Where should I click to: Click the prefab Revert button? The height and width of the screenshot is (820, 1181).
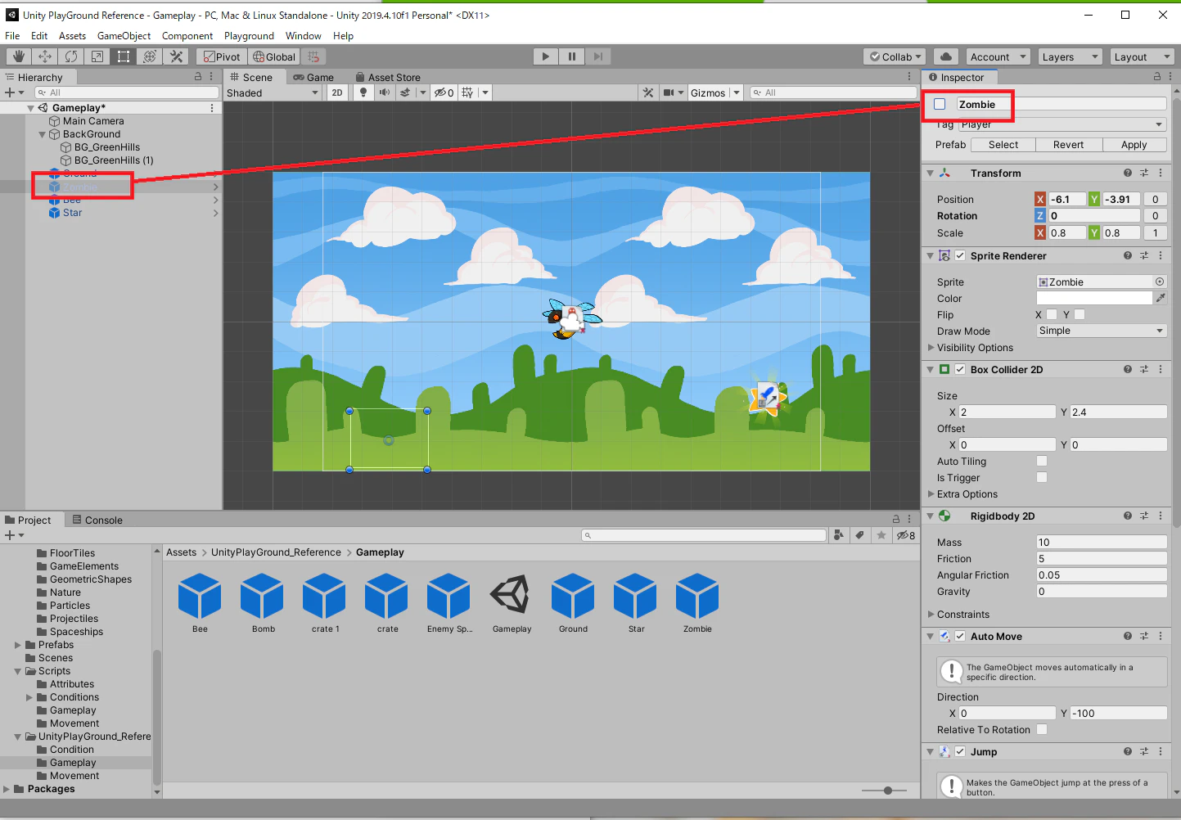pyautogui.click(x=1069, y=145)
